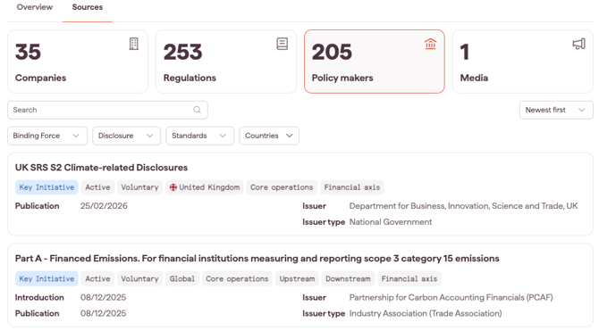
Task: Click issuer type Industry Association (Trade Association)
Action: click(426, 313)
